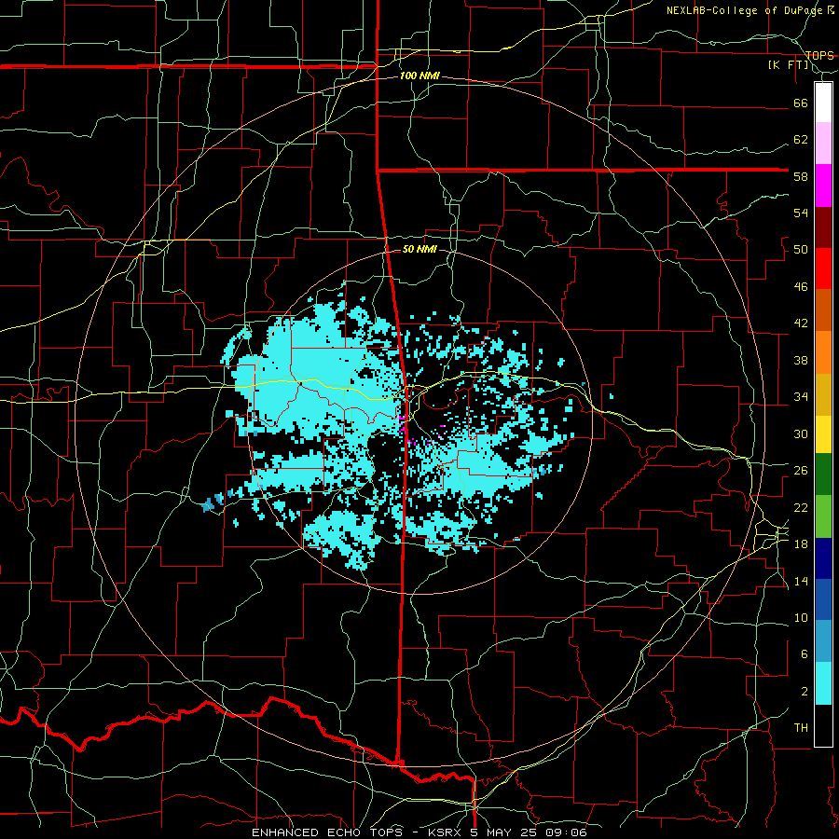The image size is (839, 839).
Task: Click the legend value "42"
Action: 801,323
